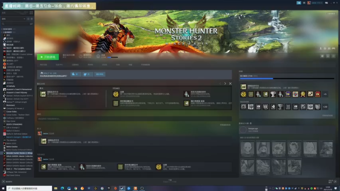Open the fifth tab in game navigation row
This screenshot has height=191, width=340.
[x=105, y=65]
